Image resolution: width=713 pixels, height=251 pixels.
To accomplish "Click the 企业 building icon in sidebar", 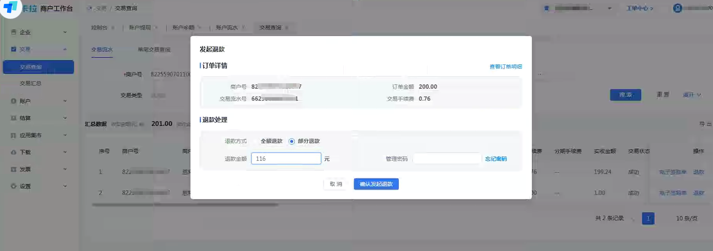I will (14, 32).
